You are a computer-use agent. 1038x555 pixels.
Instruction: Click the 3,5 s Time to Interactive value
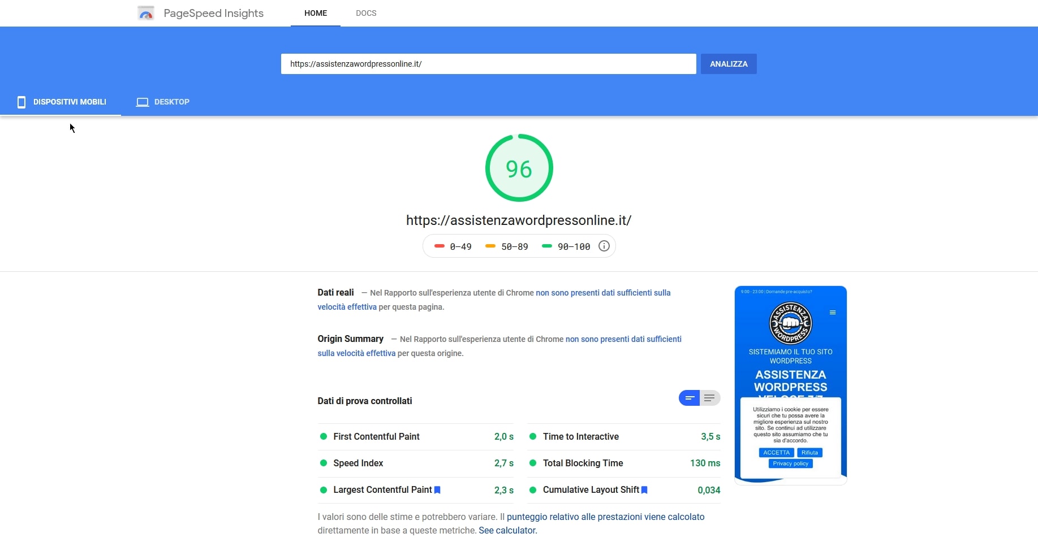[x=710, y=436]
